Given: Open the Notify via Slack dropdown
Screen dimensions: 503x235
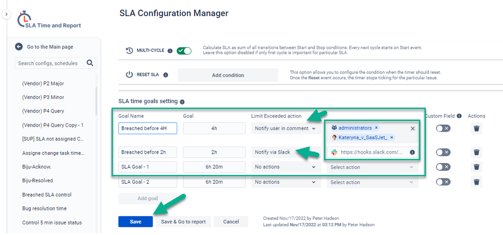Looking at the screenshot, I should 286,152.
